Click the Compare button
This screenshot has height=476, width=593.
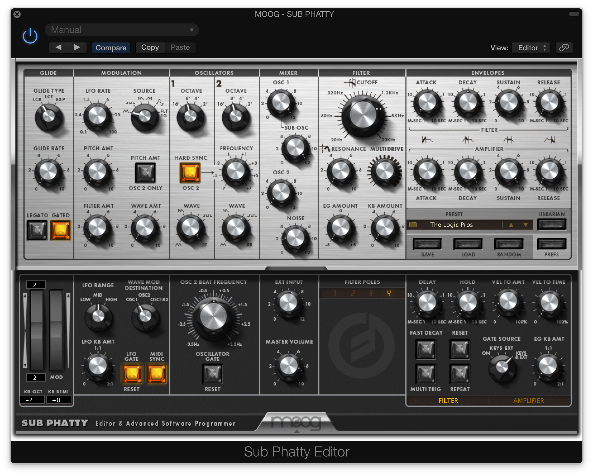click(111, 47)
